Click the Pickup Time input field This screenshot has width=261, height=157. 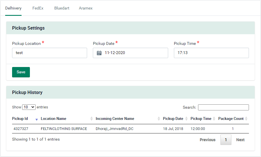point(211,53)
